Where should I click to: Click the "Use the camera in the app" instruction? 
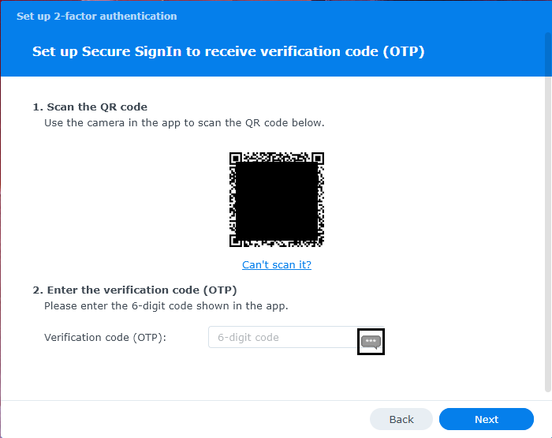coord(185,123)
